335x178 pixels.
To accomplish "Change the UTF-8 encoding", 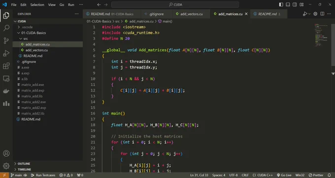I will tap(234, 175).
